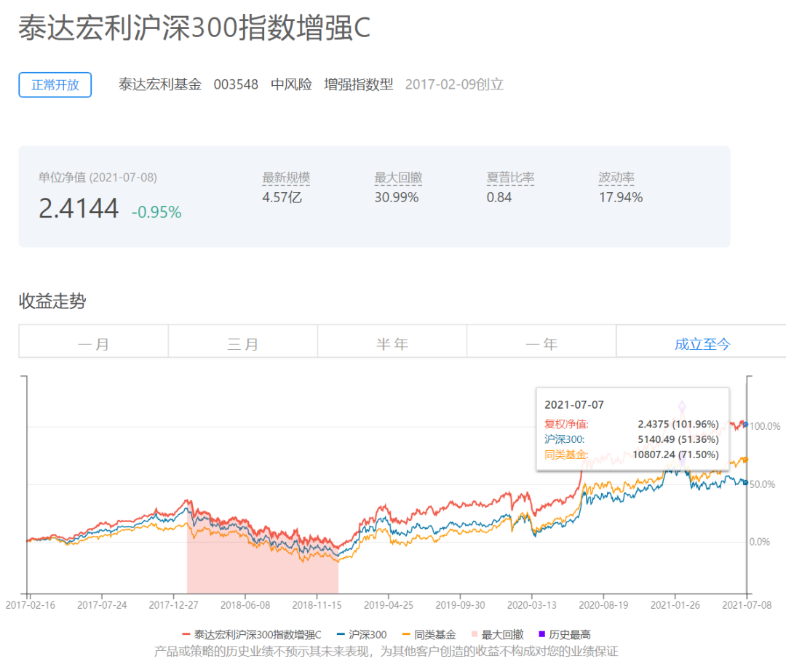This screenshot has height=664, width=786.
Task: Toggle the 沪深300 legend series
Action: (362, 634)
